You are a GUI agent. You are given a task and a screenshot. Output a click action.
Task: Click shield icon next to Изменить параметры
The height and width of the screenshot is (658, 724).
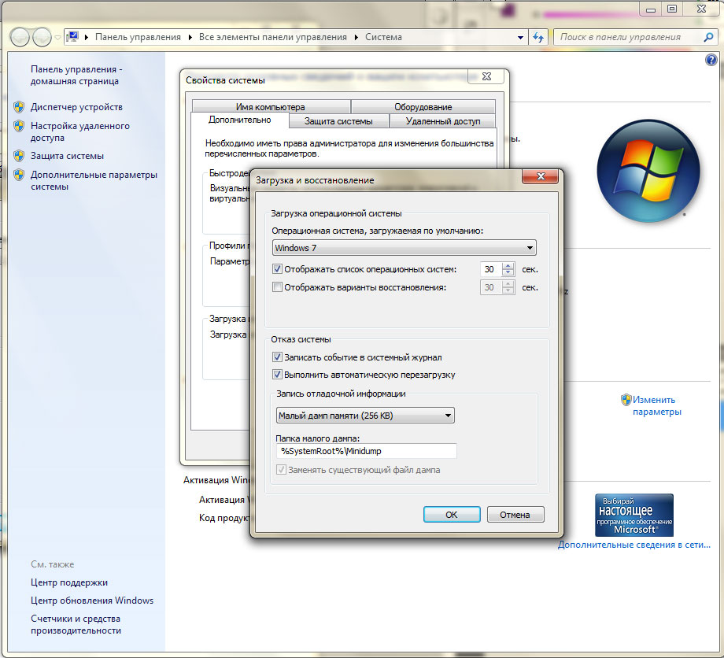626,400
